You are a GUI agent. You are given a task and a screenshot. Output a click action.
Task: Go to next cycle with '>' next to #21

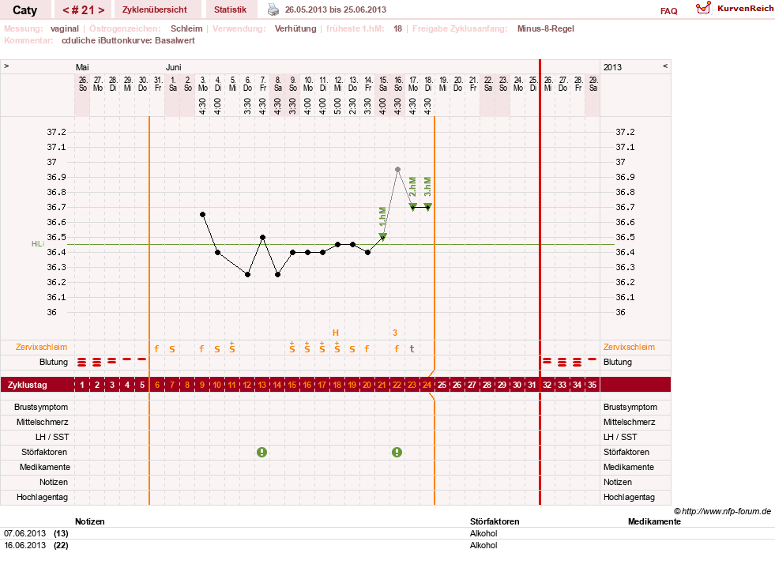(x=101, y=10)
